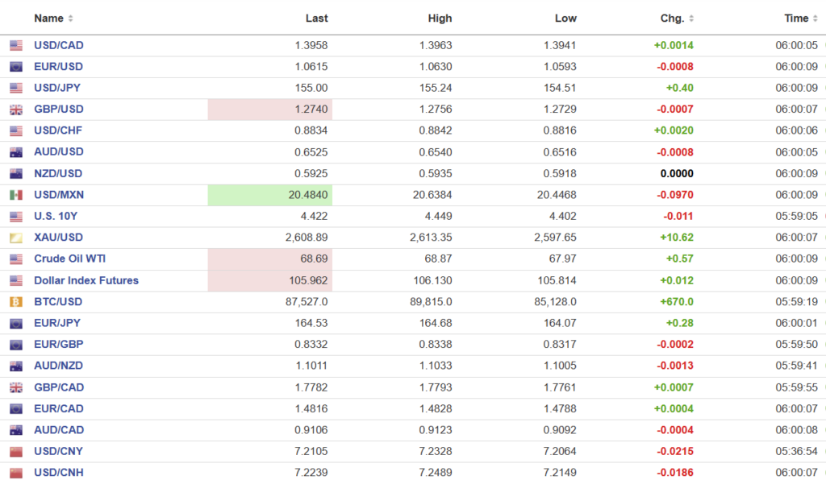Click the Bitcoin icon beside BTC/USD
The height and width of the screenshot is (480, 826).
(16, 302)
